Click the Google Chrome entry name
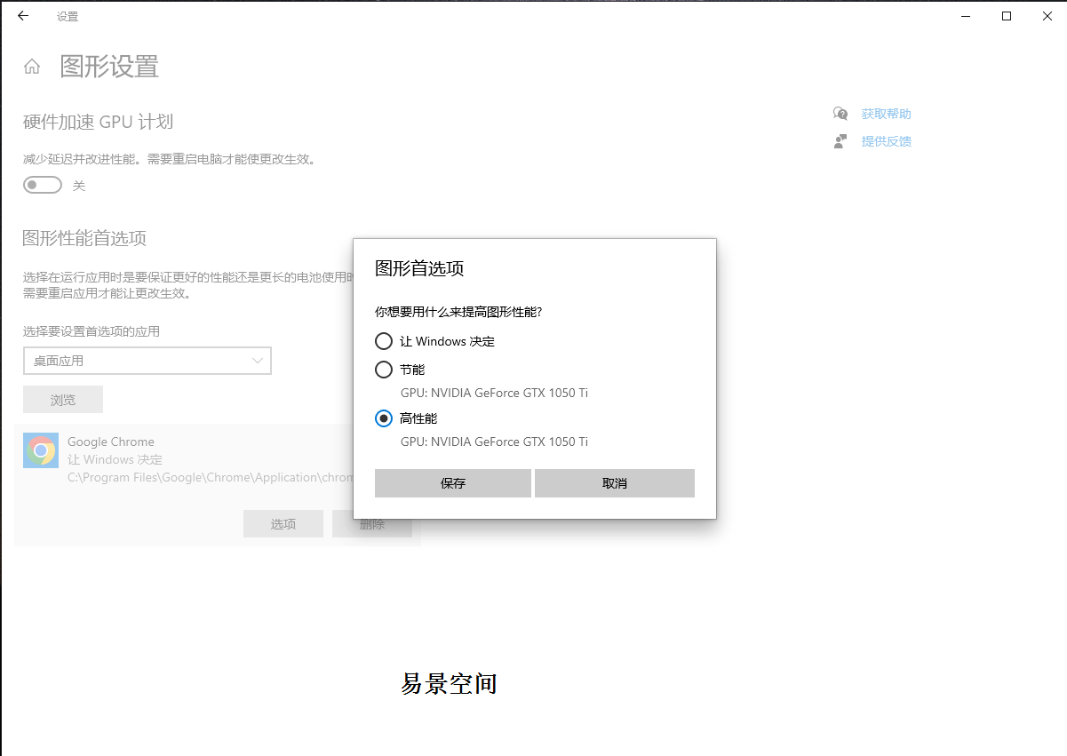1067x756 pixels. (x=111, y=442)
